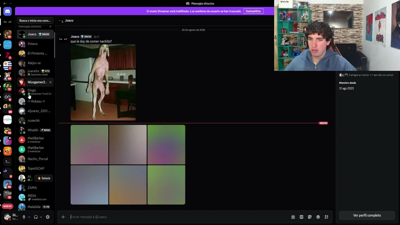The width and height of the screenshot is (400, 225).
Task: Open the Uruguay flag server
Action: (x=7, y=65)
